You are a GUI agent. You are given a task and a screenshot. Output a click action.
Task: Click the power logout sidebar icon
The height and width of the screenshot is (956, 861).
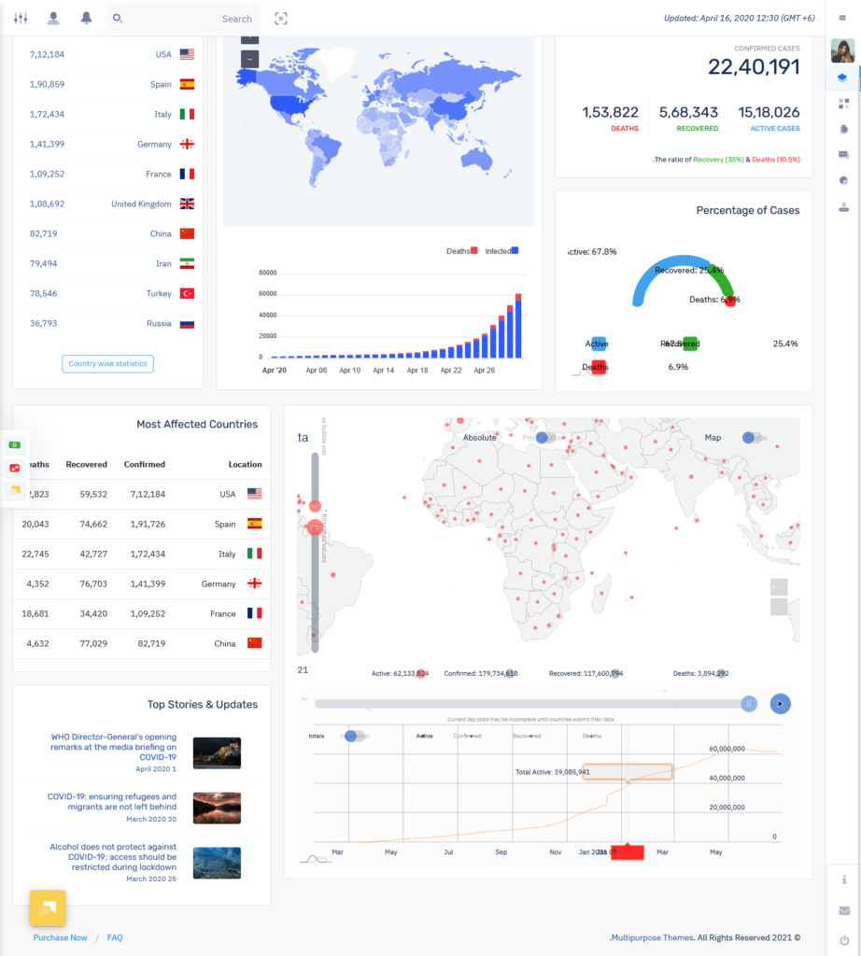pos(844,940)
